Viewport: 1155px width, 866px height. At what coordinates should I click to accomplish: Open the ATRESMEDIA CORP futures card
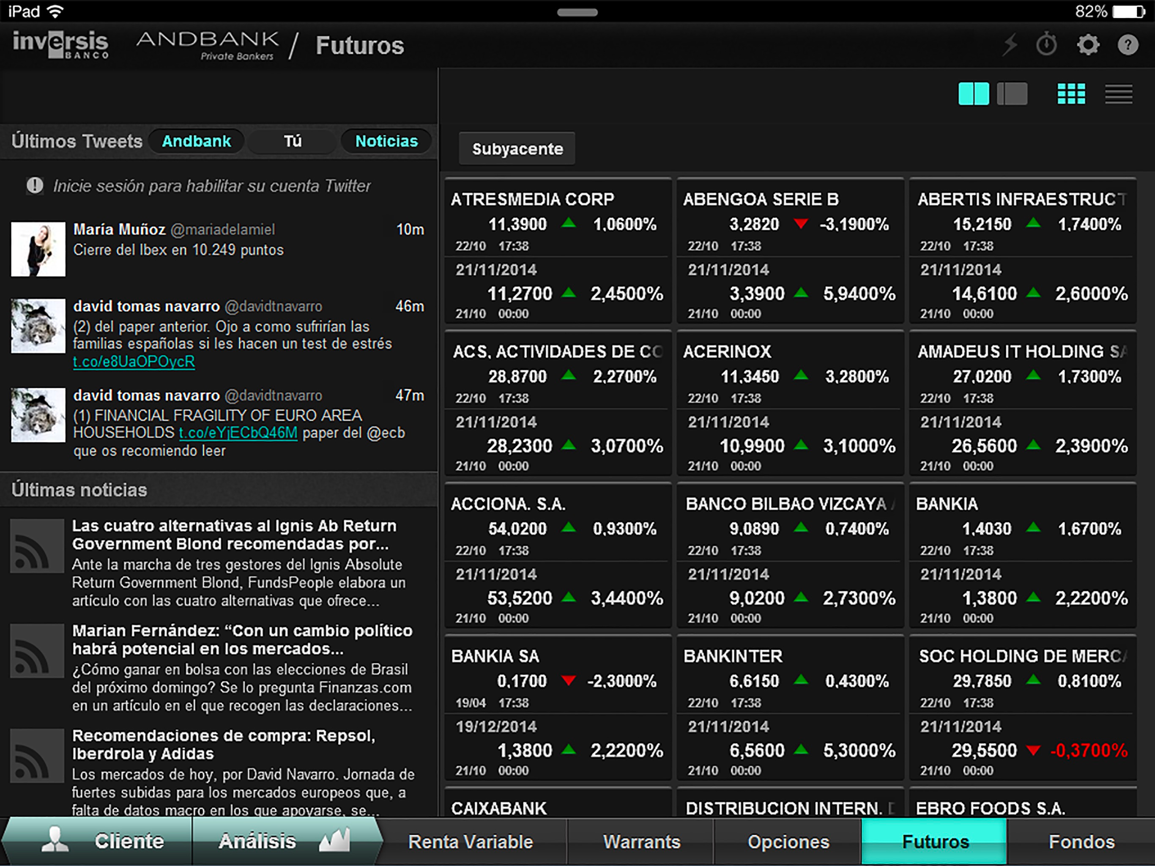point(558,251)
